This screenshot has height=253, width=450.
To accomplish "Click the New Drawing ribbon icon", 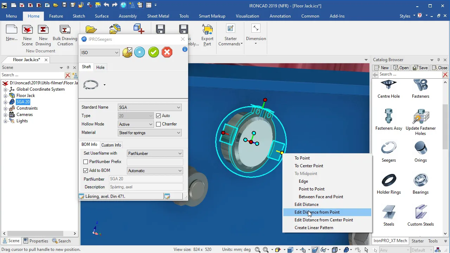I will [x=43, y=35].
